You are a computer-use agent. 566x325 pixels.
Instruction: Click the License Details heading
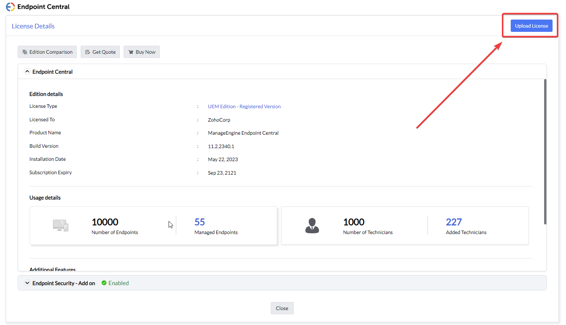pos(33,26)
